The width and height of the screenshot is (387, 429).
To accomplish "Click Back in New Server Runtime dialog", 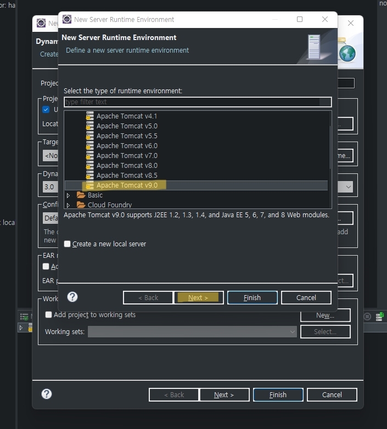I will click(x=148, y=298).
